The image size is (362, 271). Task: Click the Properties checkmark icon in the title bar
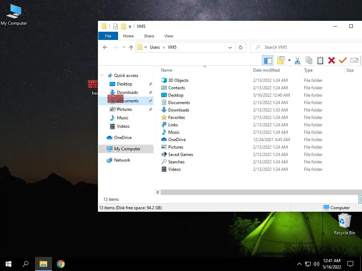(116, 26)
